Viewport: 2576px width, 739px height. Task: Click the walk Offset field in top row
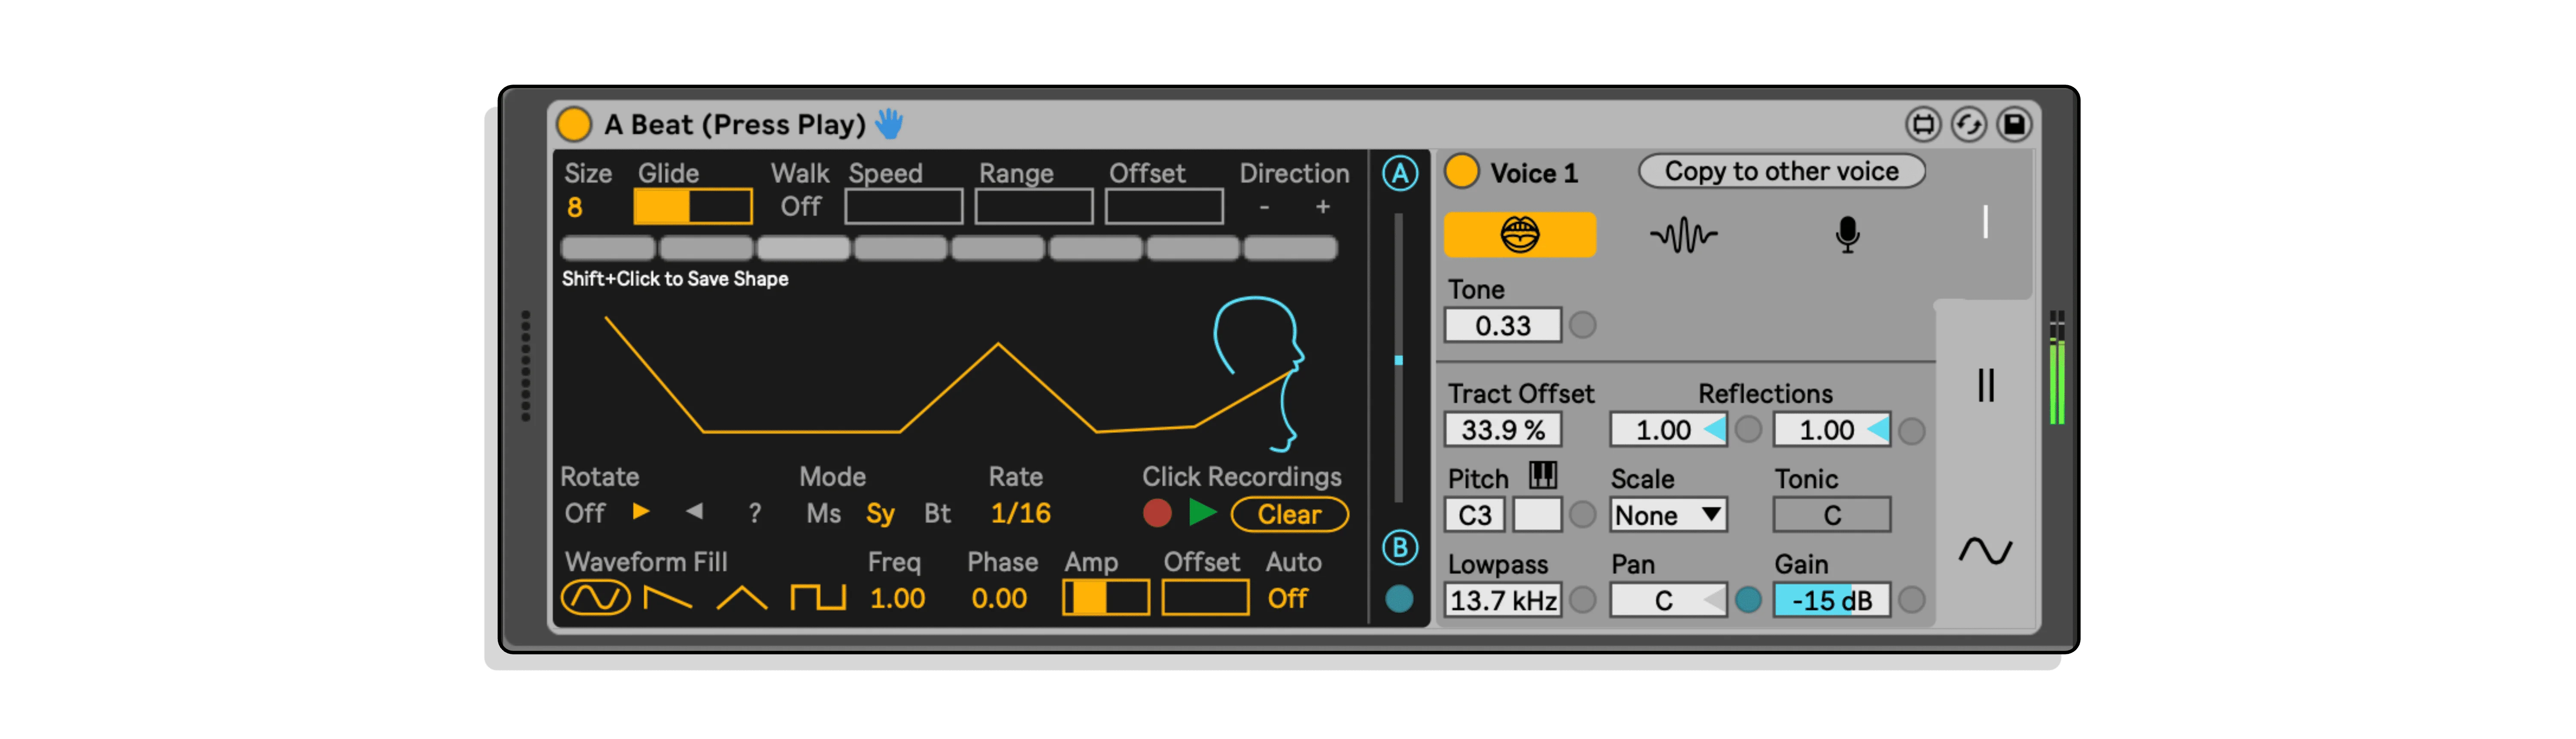[x=1164, y=206]
